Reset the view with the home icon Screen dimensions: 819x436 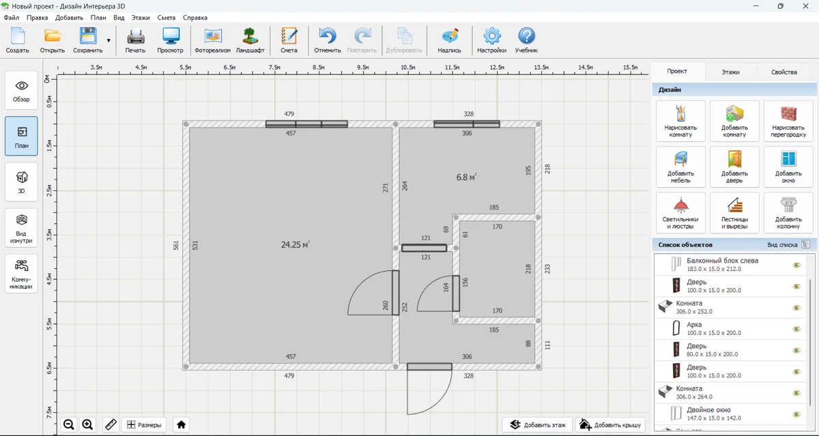[x=181, y=424]
